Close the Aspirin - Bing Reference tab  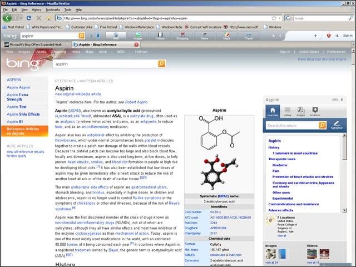tap(136, 44)
